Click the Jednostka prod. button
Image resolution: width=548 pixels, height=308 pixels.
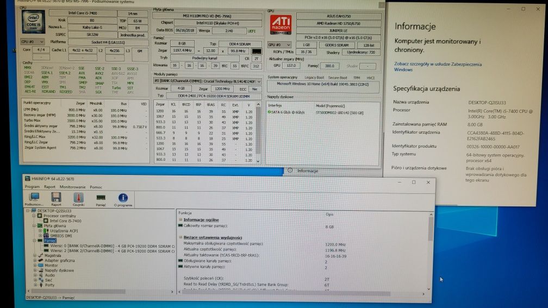(x=132, y=35)
